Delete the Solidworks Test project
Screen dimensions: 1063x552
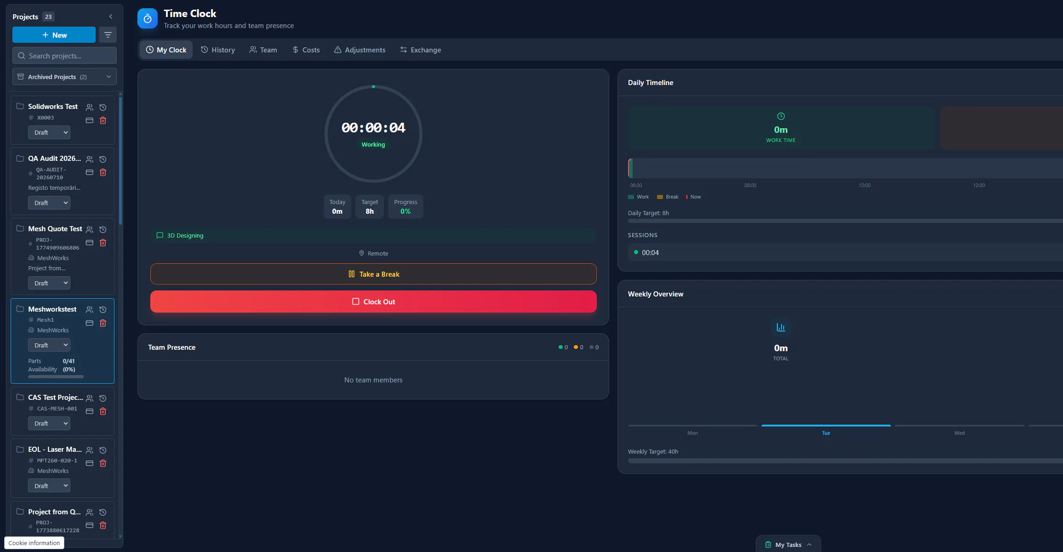(x=103, y=120)
